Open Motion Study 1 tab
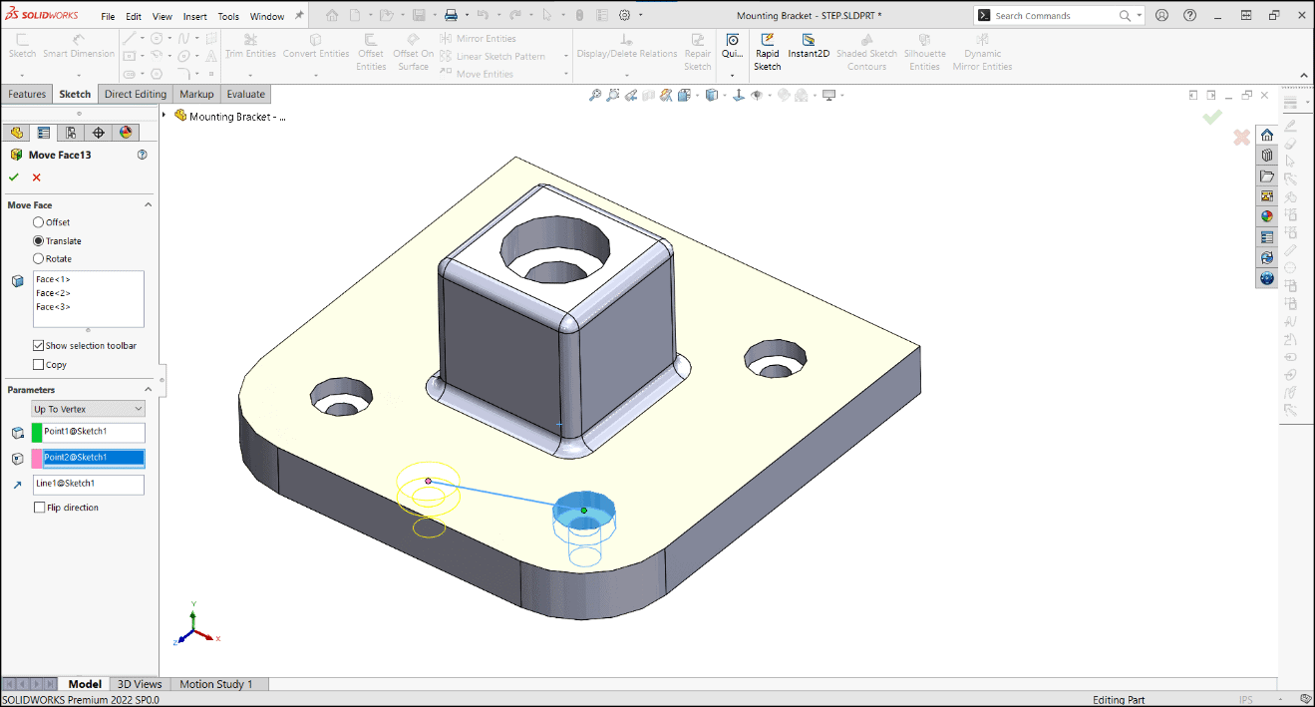This screenshot has width=1315, height=707. point(216,684)
